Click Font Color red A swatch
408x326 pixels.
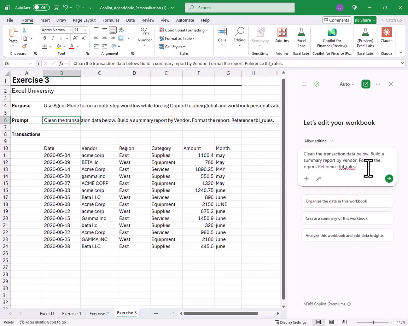coord(72,46)
